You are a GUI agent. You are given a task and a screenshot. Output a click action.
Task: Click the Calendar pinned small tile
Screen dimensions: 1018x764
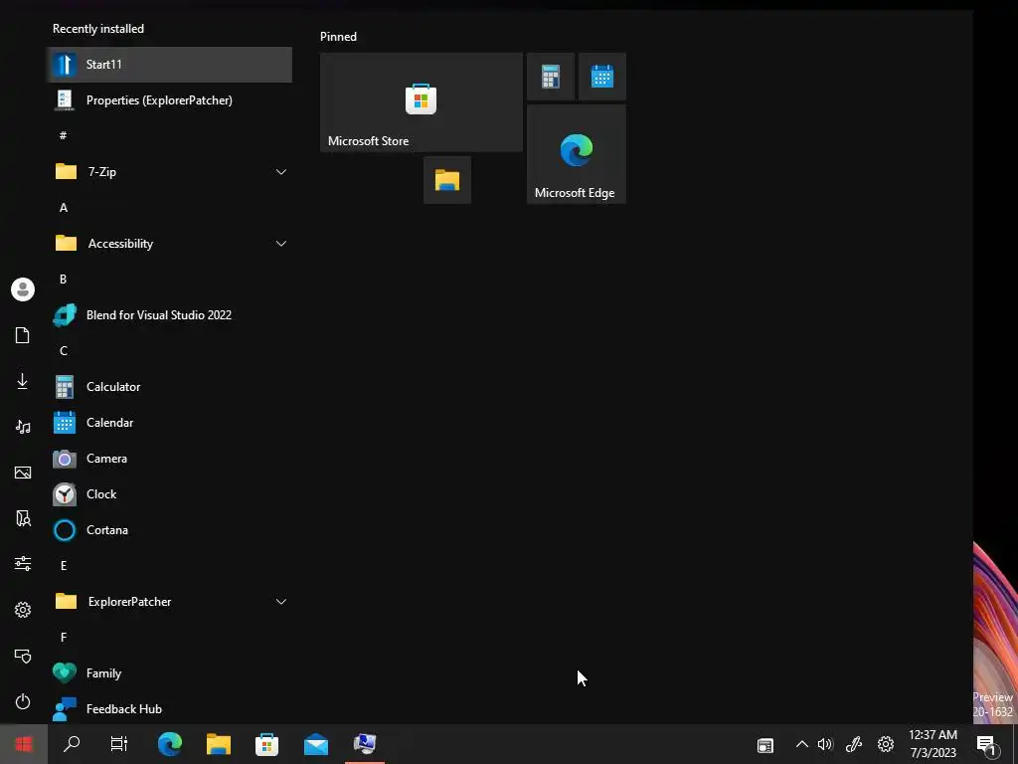click(602, 77)
